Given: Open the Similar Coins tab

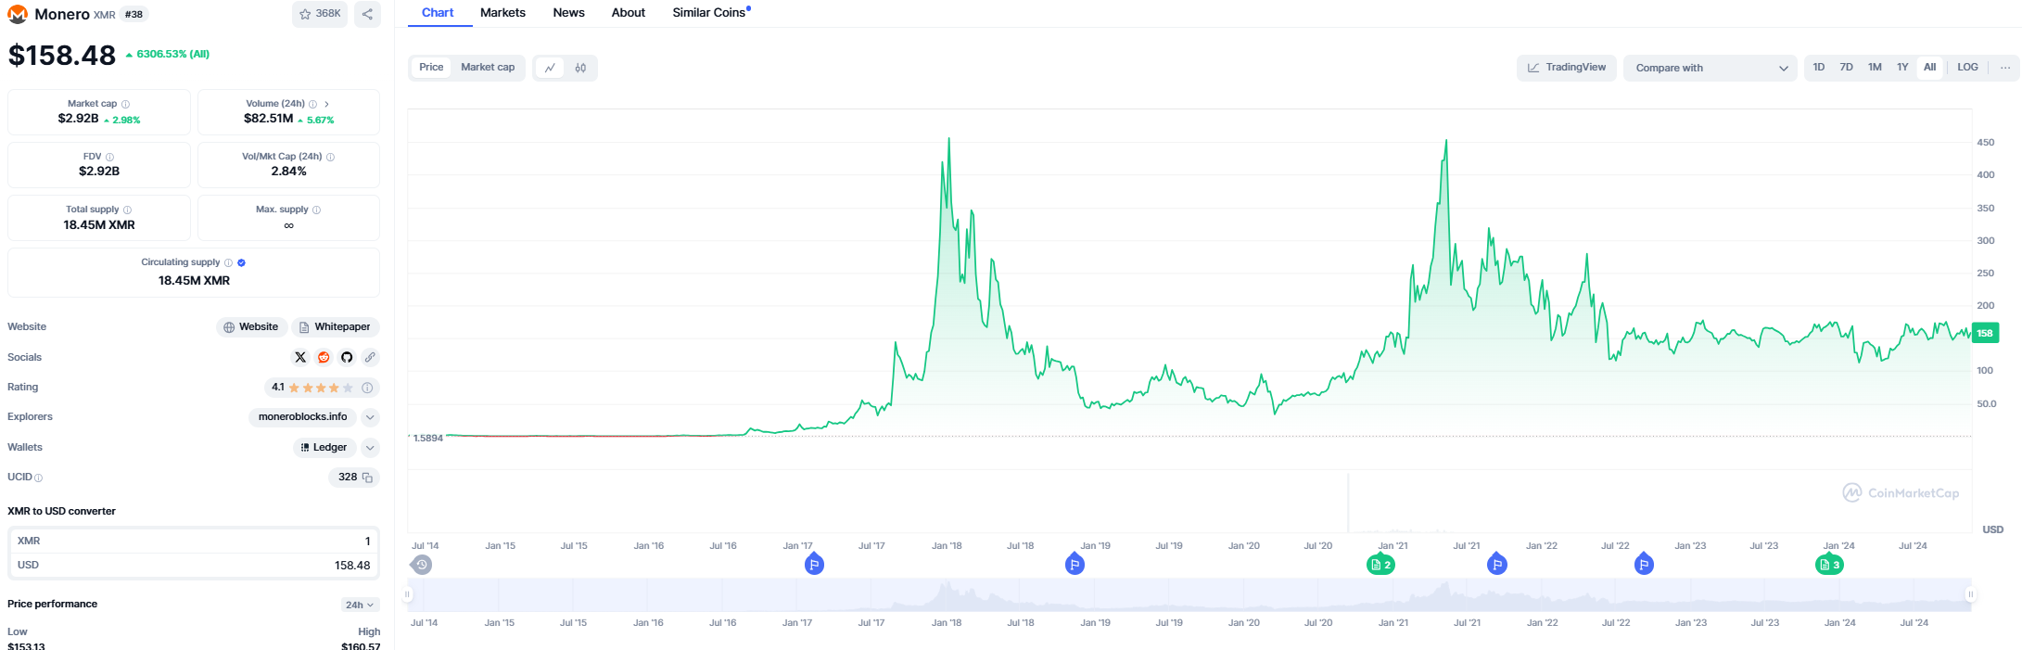Looking at the screenshot, I should (711, 13).
